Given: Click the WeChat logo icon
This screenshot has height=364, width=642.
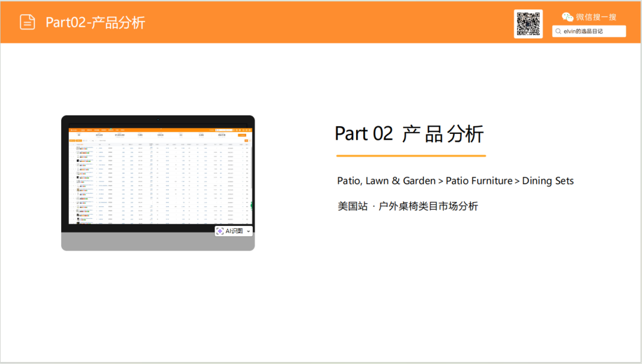Looking at the screenshot, I should point(568,17).
